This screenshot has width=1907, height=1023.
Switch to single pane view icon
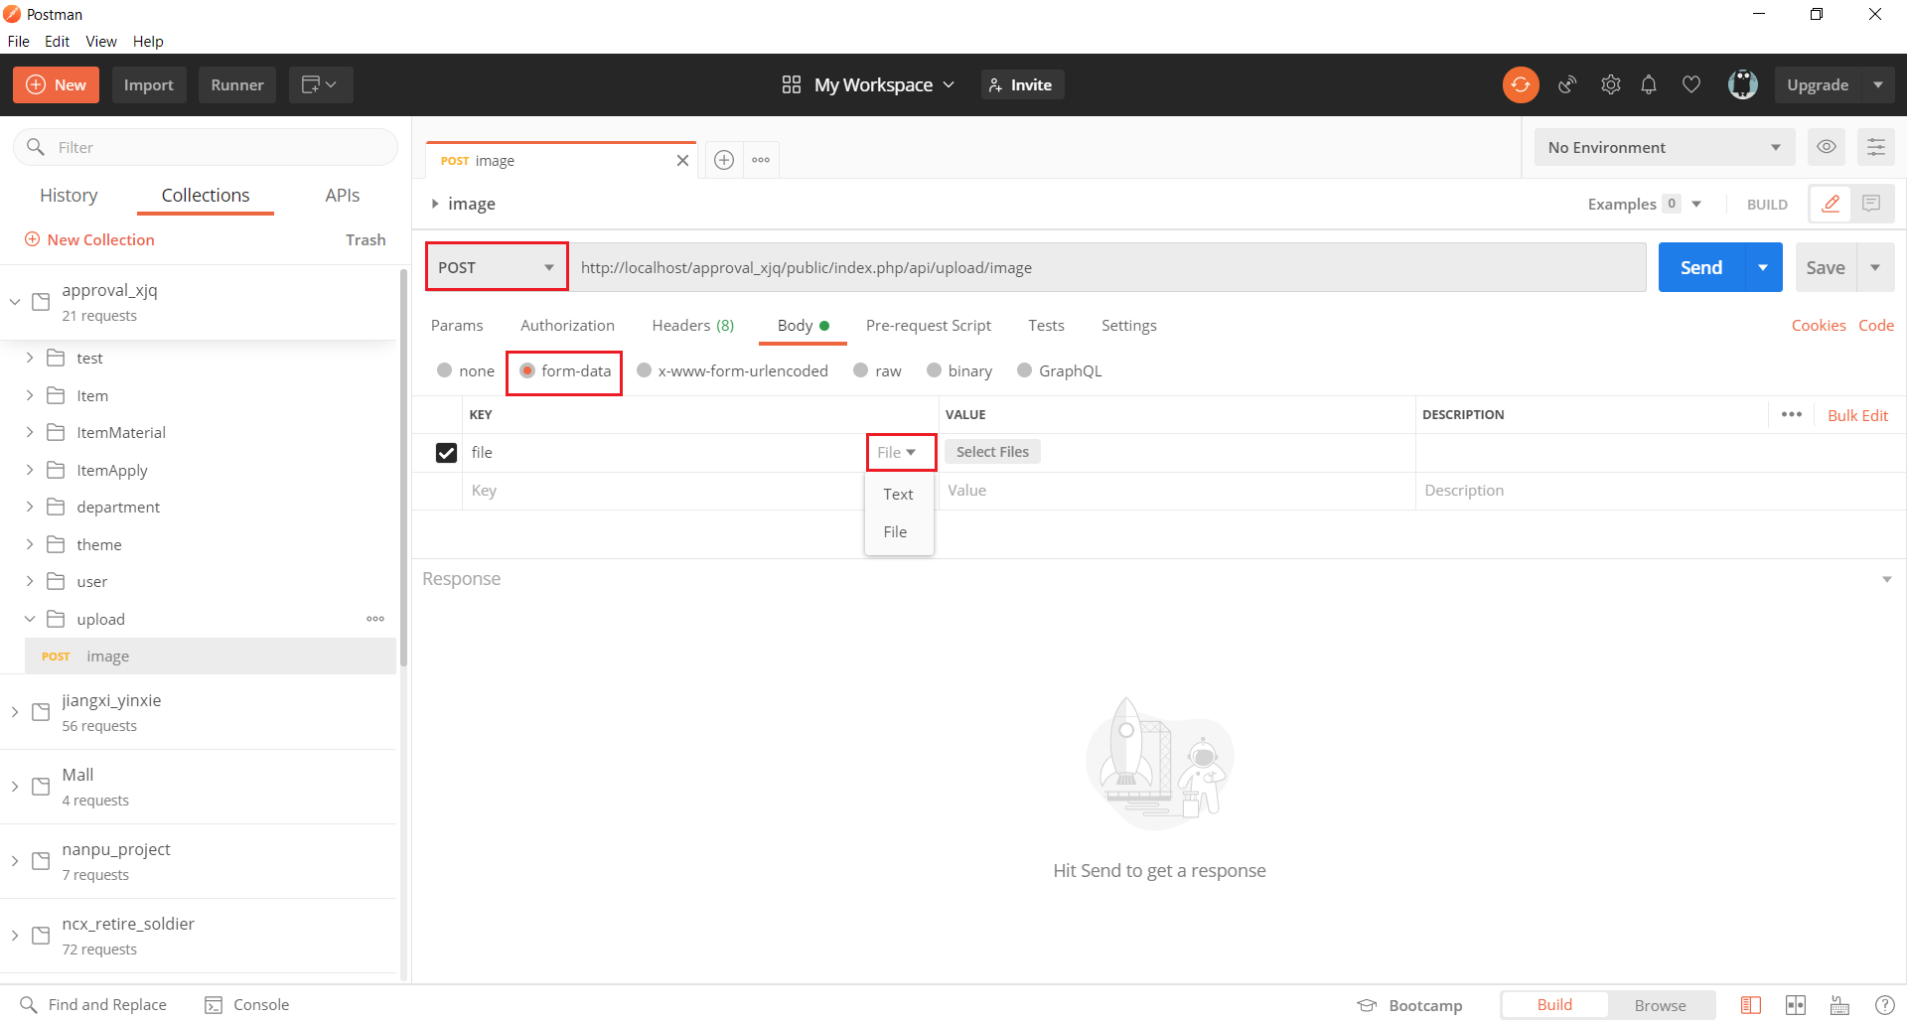pos(1751,1005)
